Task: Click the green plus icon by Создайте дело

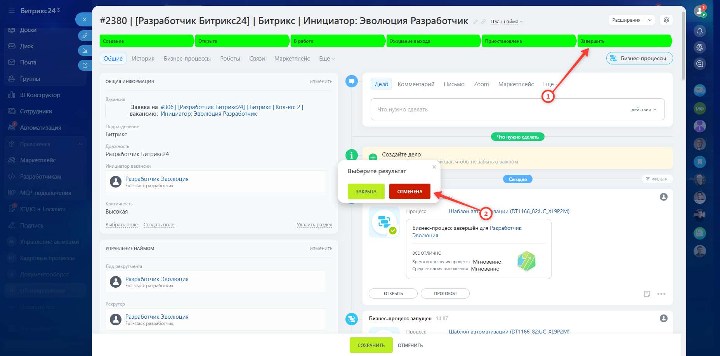Action: (373, 158)
